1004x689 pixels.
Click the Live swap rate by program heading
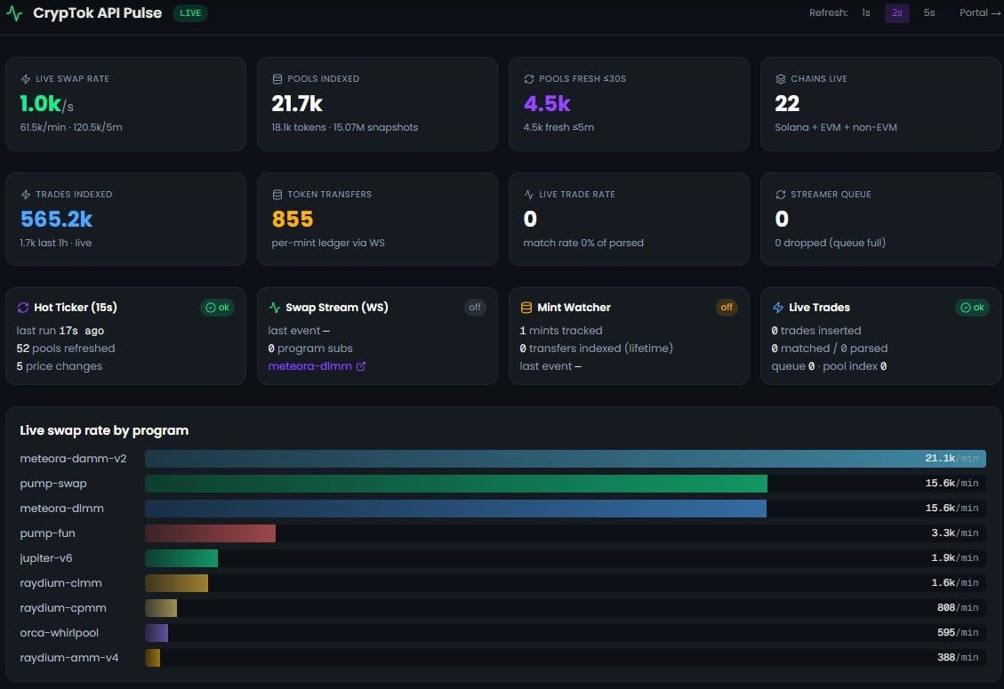point(104,430)
